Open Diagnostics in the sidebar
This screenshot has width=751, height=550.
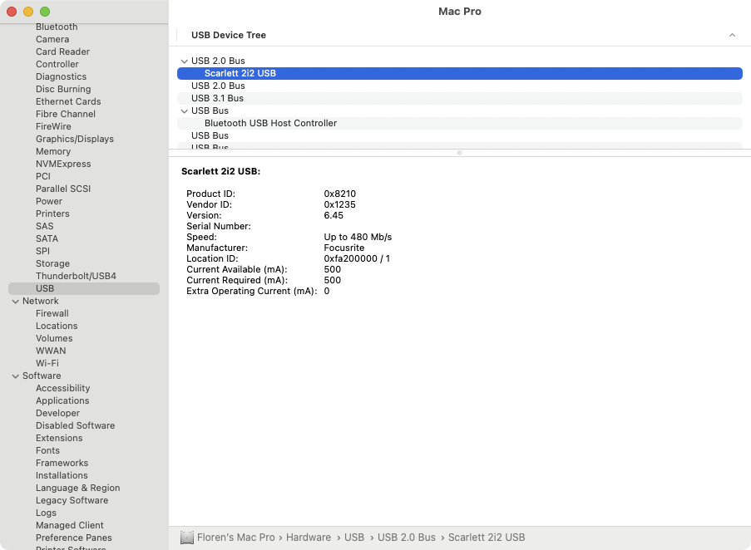click(62, 76)
